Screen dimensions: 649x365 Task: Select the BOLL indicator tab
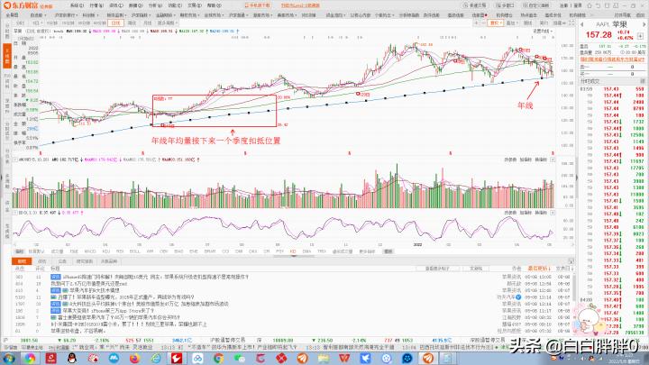(x=135, y=251)
